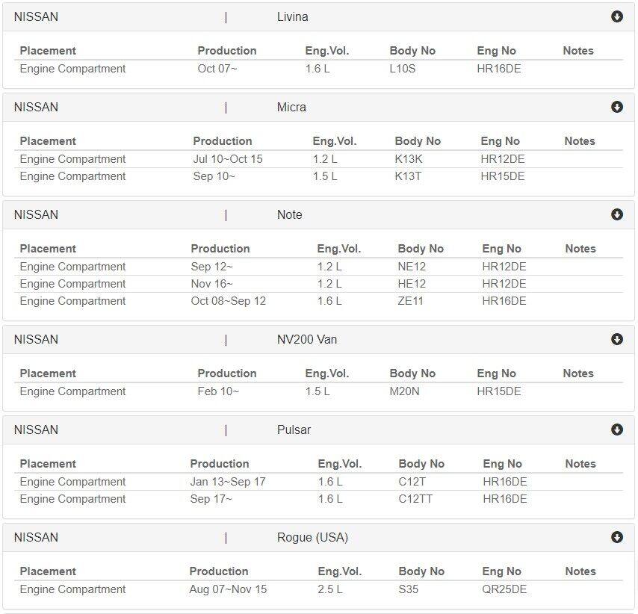Click the Pulsar C12TT row
638x614 pixels.
[x=318, y=499]
